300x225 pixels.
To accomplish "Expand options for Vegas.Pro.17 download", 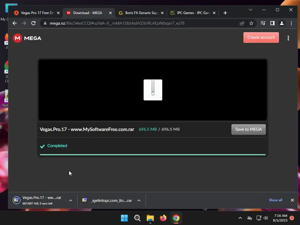I will coord(71,200).
